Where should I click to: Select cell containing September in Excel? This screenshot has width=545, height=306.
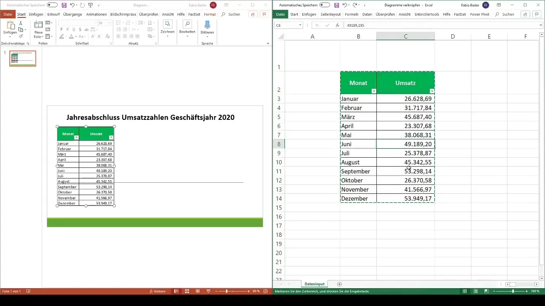[359, 171]
